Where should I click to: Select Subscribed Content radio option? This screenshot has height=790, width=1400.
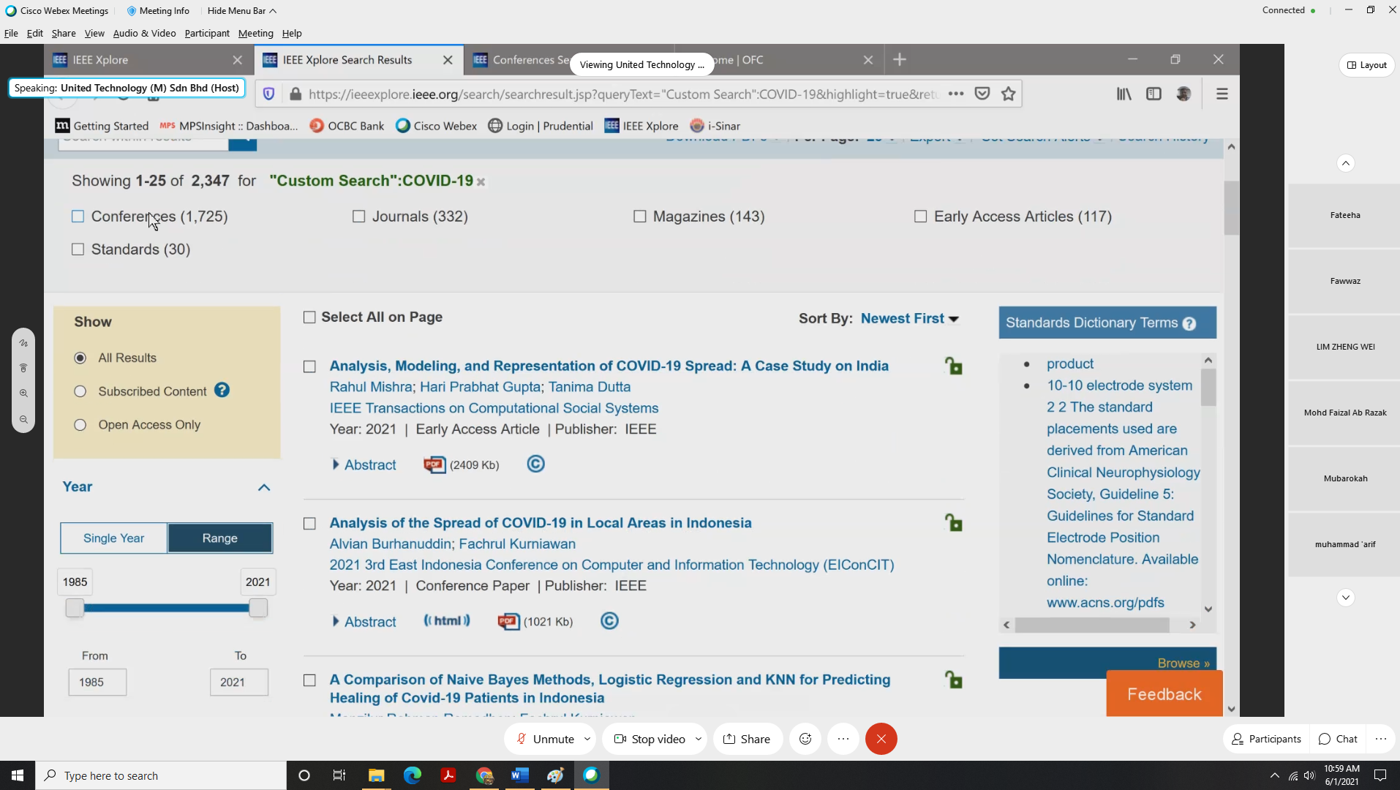click(80, 391)
